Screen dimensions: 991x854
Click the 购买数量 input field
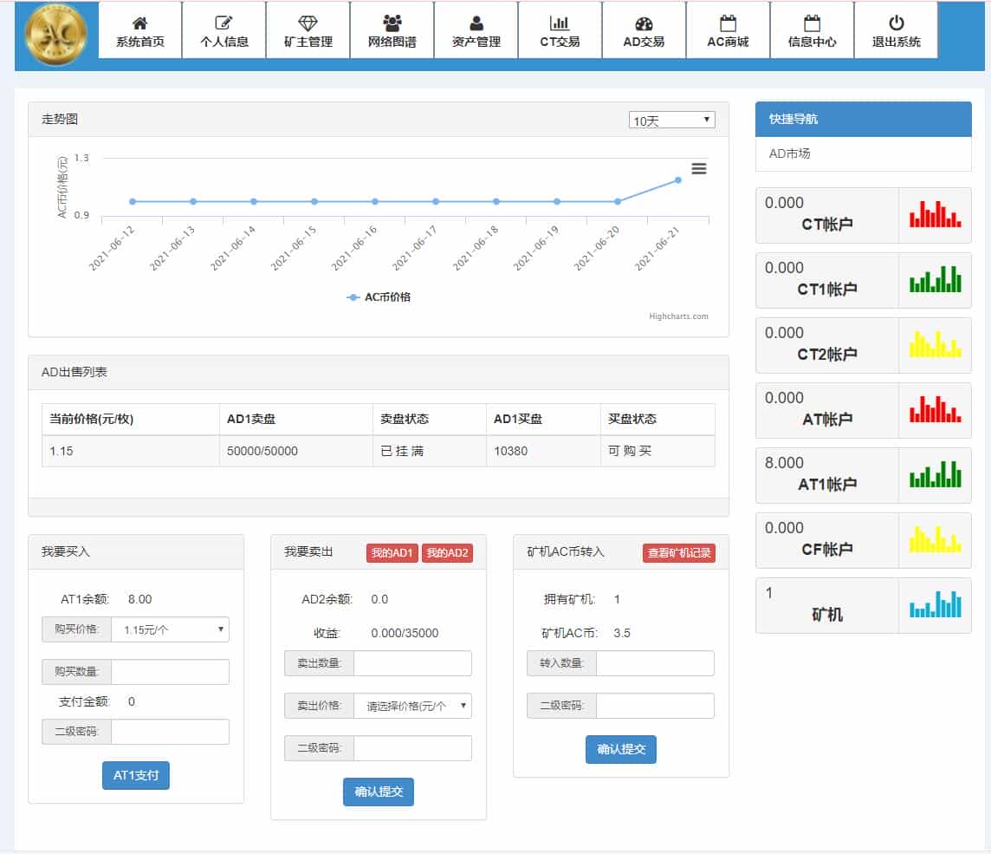[170, 672]
